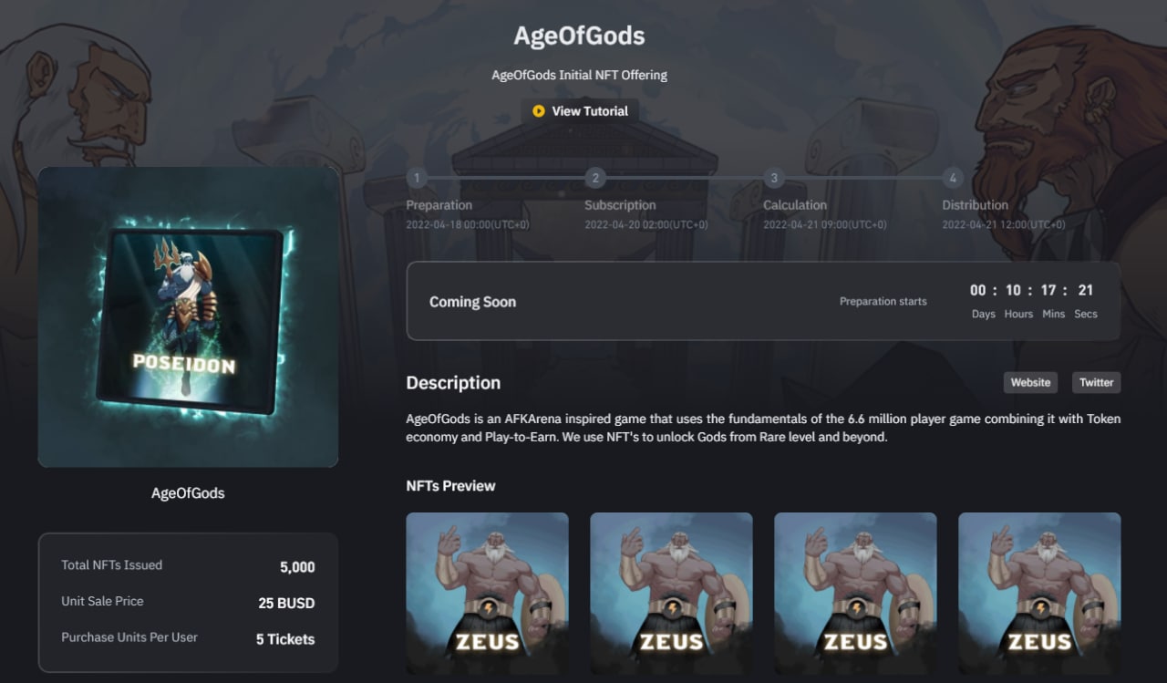
Task: Open the project Twitter link button
Action: click(x=1096, y=382)
